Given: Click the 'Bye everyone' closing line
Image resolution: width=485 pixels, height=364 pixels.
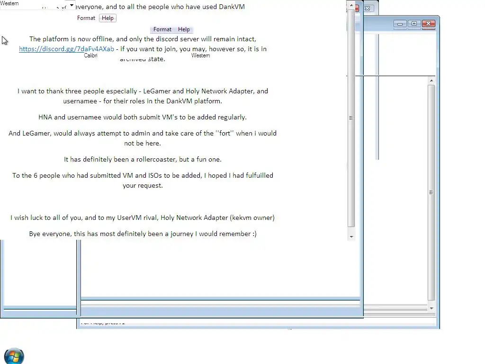Looking at the screenshot, I should [143, 234].
